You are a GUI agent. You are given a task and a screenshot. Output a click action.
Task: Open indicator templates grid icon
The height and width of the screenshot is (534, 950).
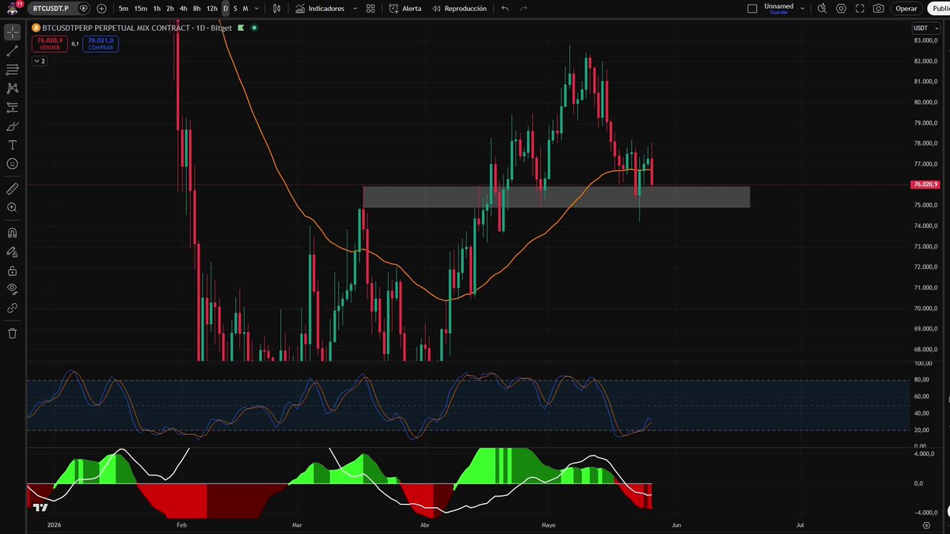370,9
